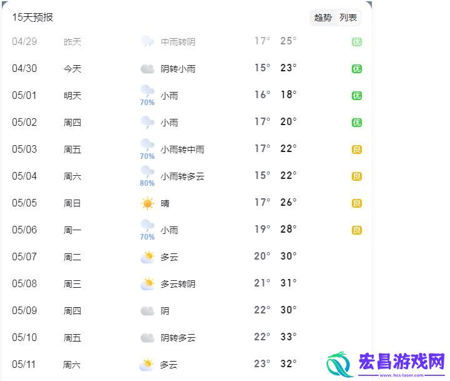The height and width of the screenshot is (381, 450).
Task: Click the high temperature 18° on 05/01
Action: click(x=288, y=94)
